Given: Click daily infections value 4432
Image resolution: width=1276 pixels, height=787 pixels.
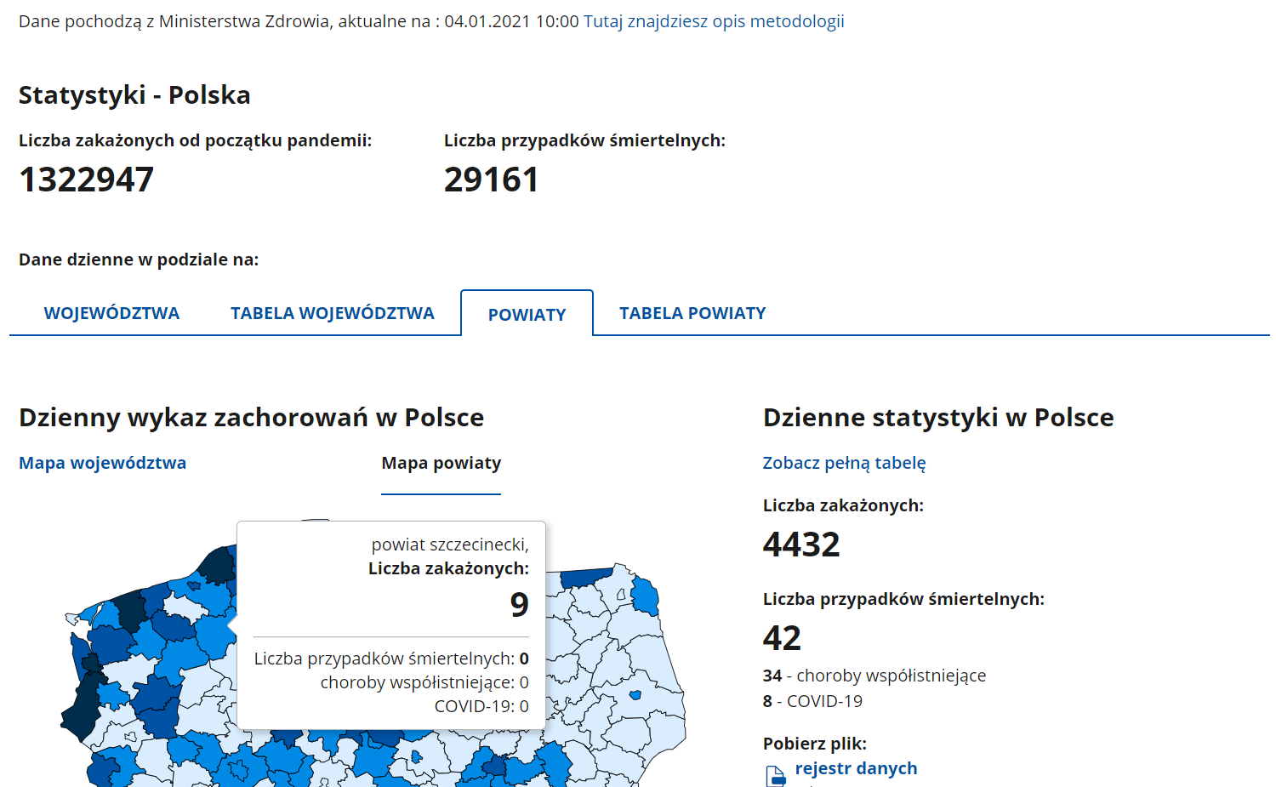Looking at the screenshot, I should [x=801, y=545].
